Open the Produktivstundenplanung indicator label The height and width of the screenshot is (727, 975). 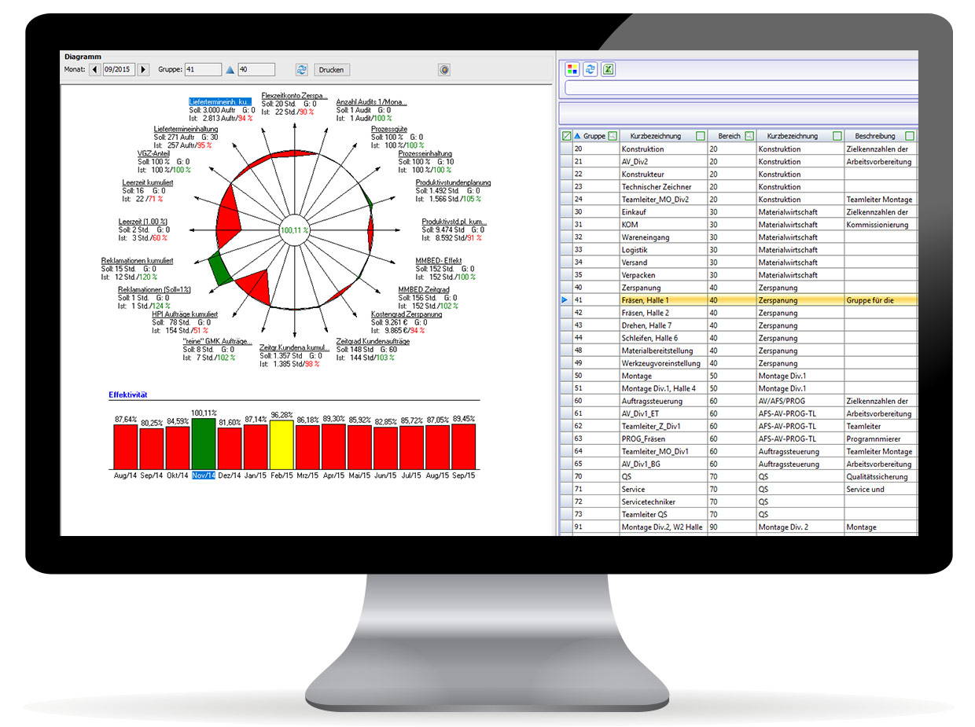(x=454, y=183)
